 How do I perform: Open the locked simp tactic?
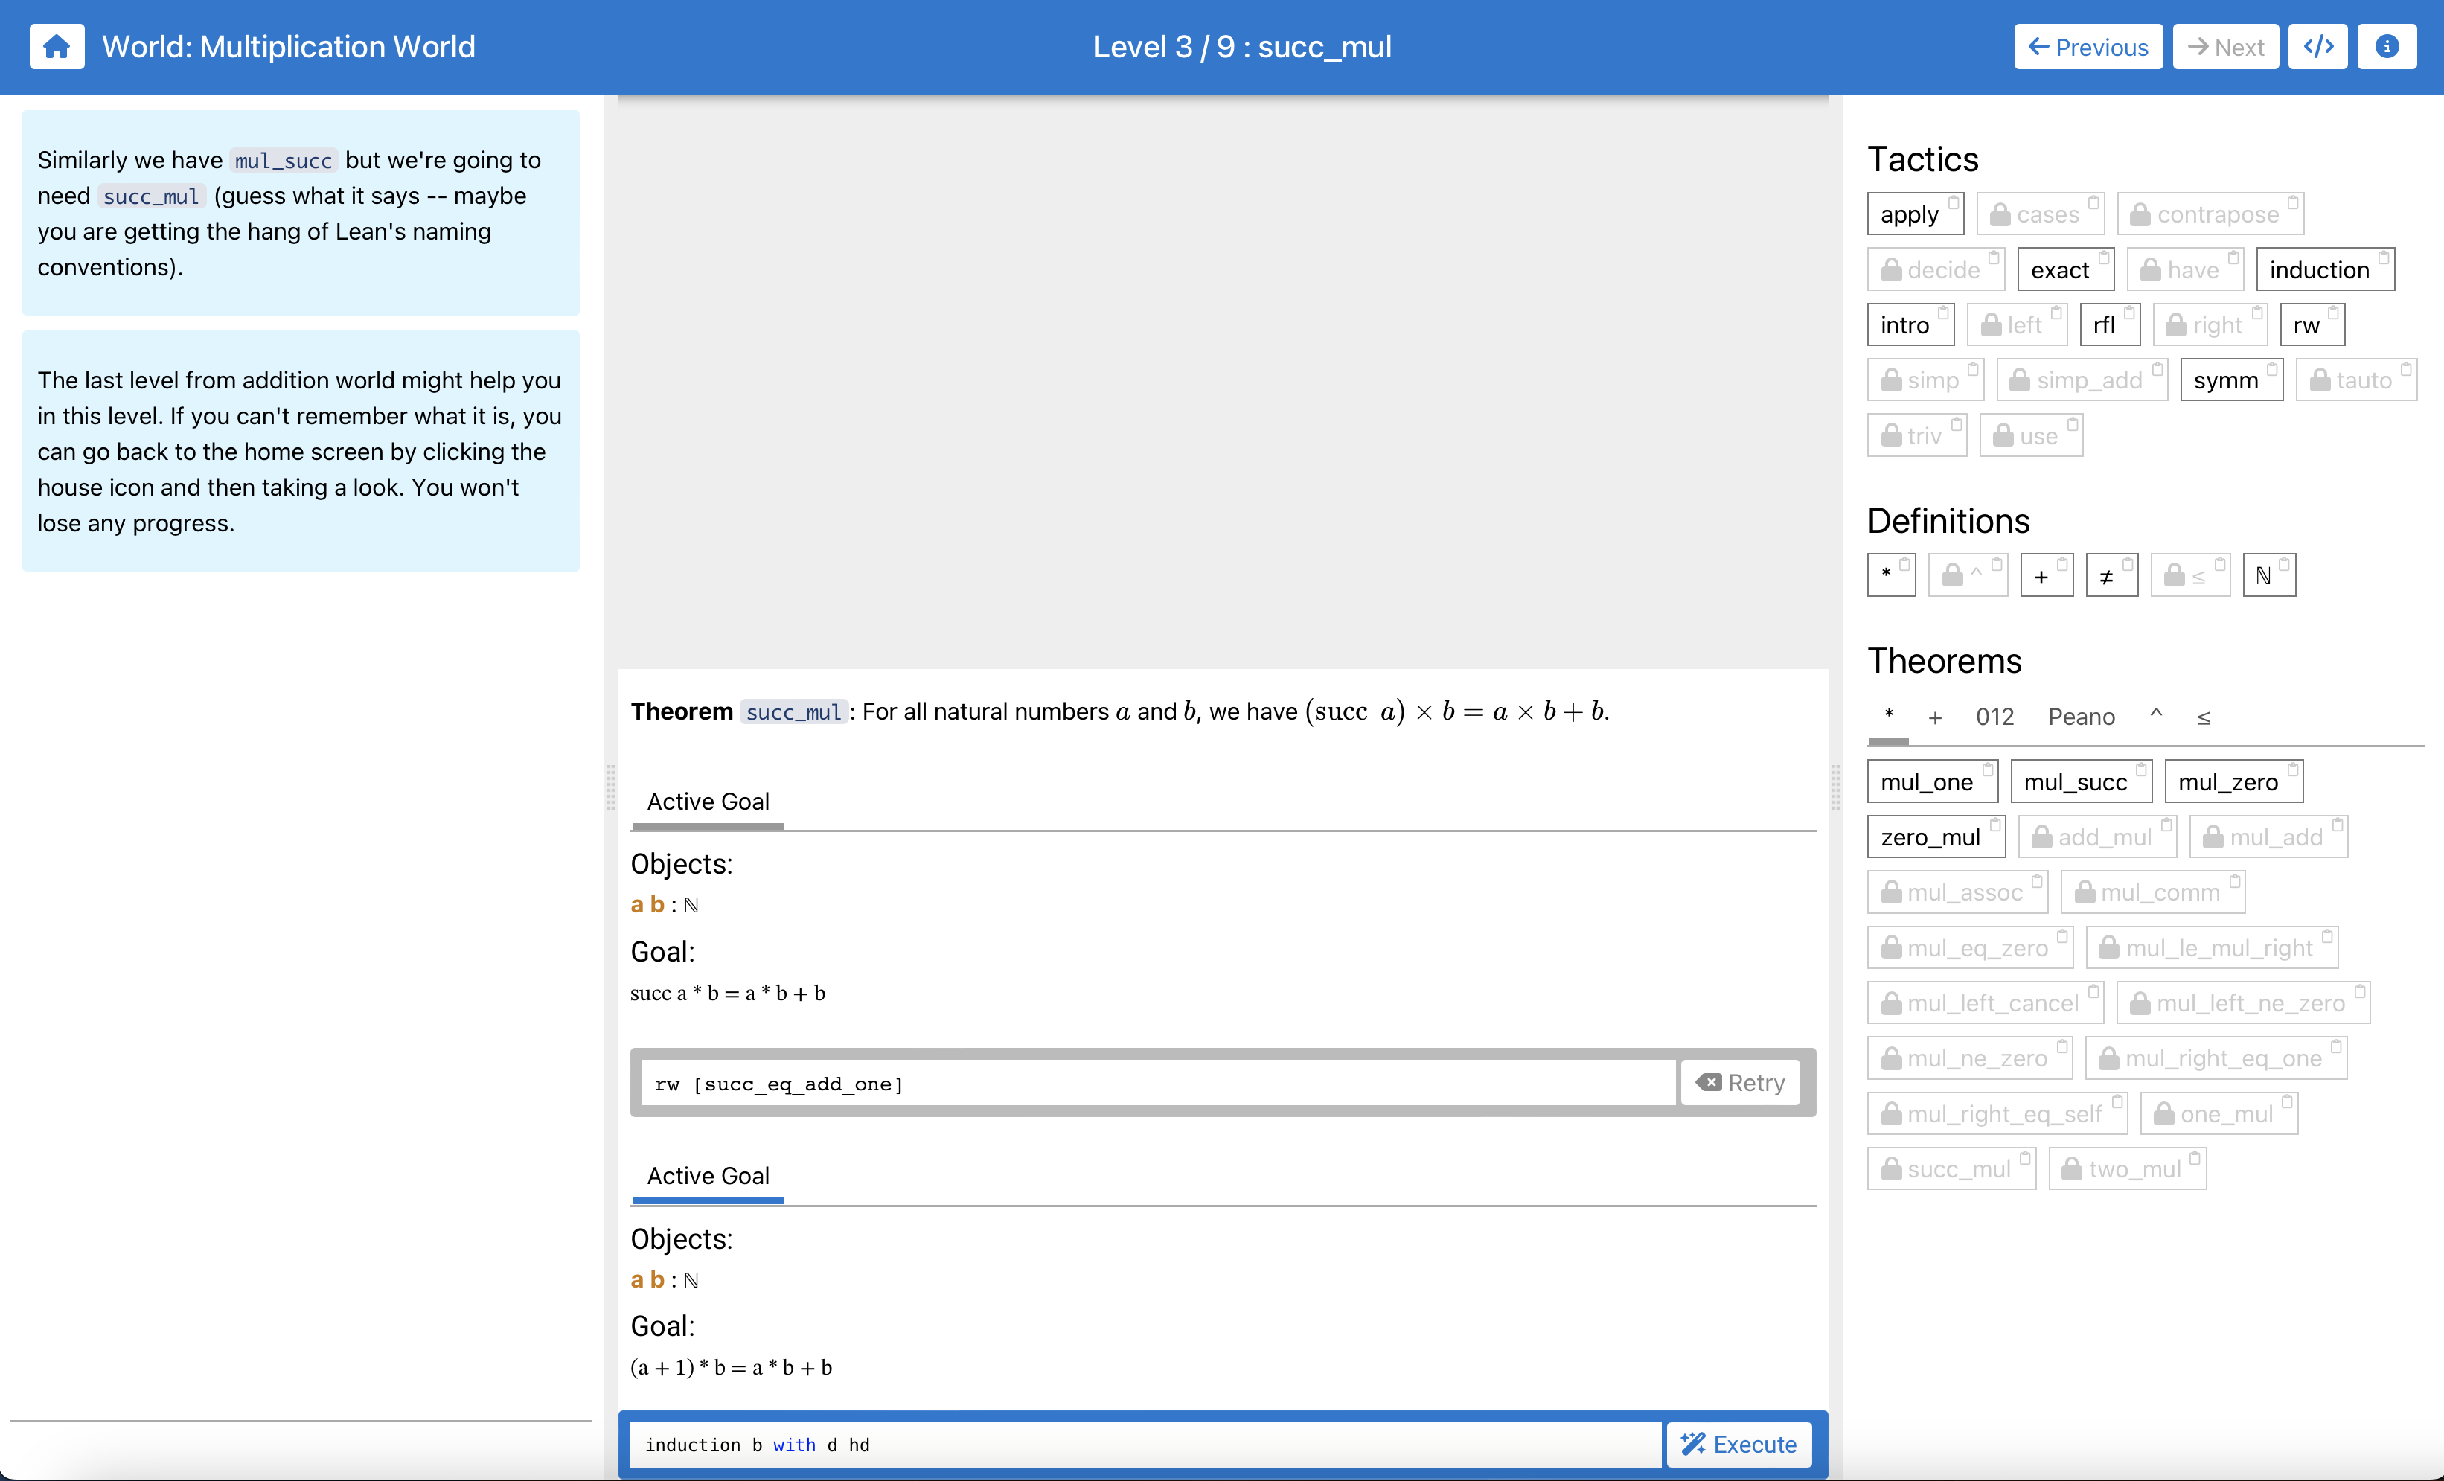point(1925,379)
